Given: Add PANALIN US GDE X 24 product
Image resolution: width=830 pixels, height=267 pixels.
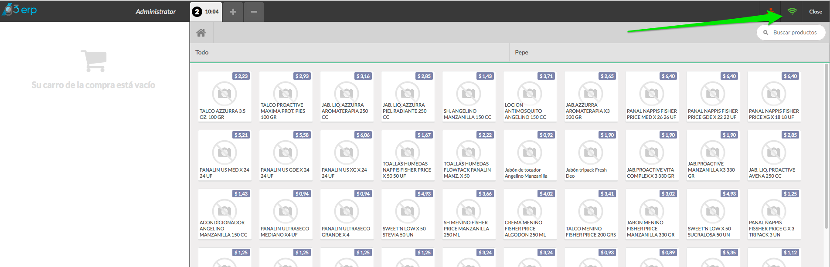Looking at the screenshot, I should point(286,155).
